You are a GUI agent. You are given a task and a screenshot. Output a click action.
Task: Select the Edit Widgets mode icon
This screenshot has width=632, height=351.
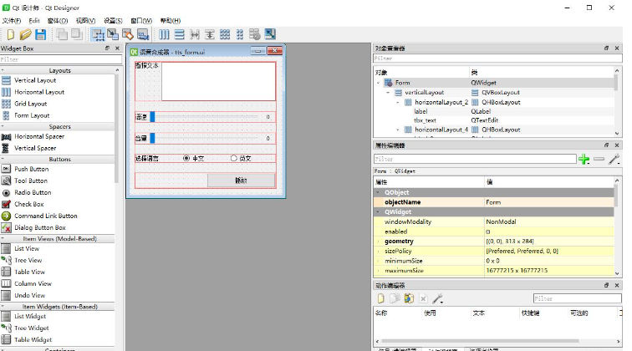pyautogui.click(x=98, y=34)
